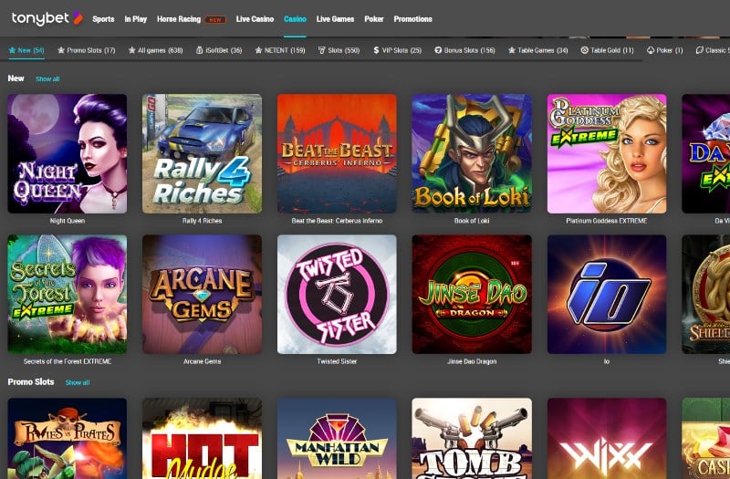Select the NETENT (159) tab

[x=280, y=50]
